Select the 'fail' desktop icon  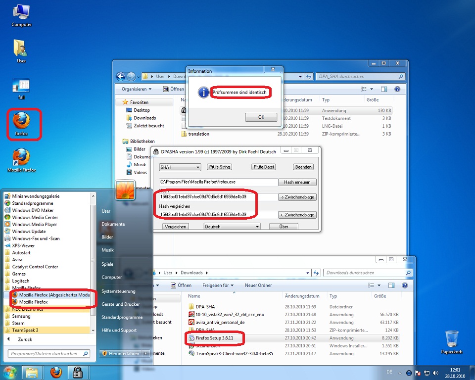click(x=21, y=89)
